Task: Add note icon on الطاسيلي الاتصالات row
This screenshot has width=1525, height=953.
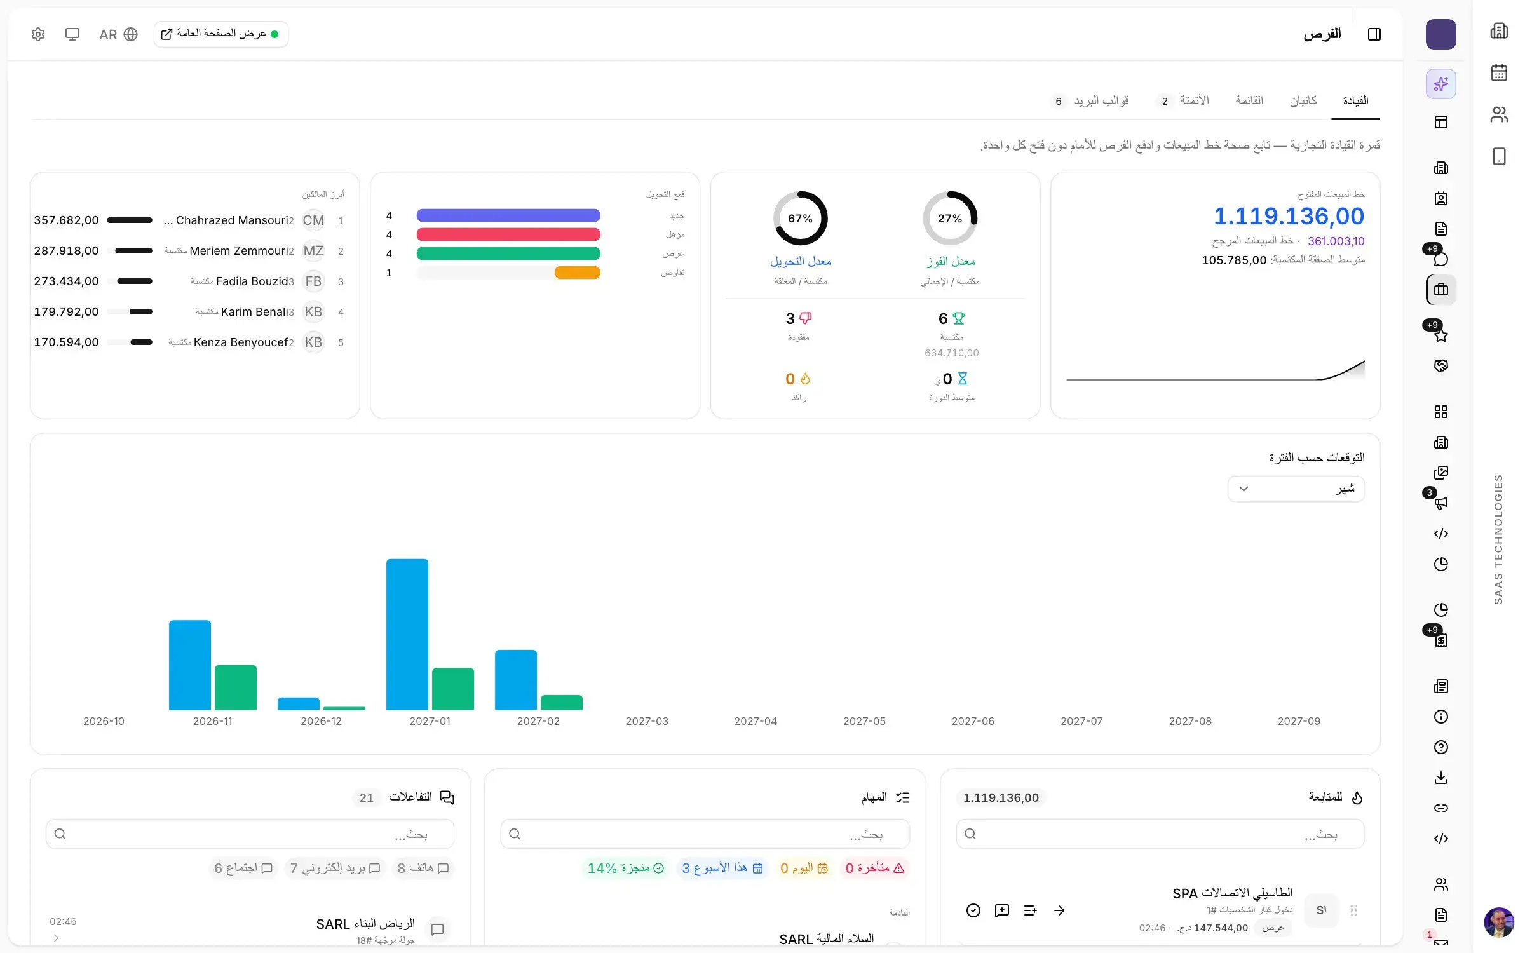Action: [x=1002, y=910]
